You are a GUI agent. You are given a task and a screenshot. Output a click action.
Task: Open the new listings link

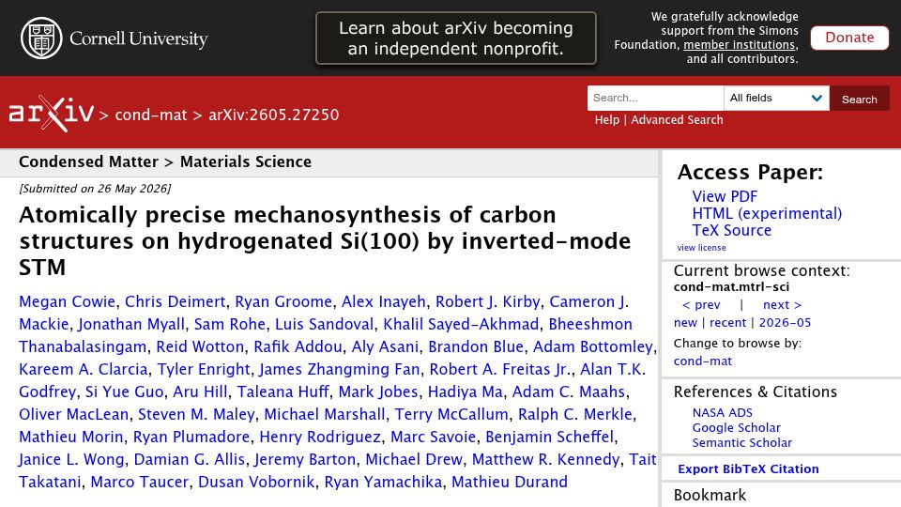click(685, 322)
